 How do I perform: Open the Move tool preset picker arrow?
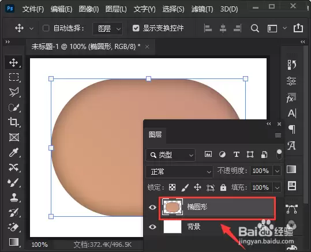point(31,29)
